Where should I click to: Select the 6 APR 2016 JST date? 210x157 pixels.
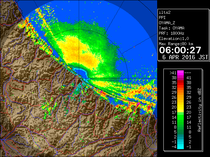pyautogui.click(x=185, y=57)
